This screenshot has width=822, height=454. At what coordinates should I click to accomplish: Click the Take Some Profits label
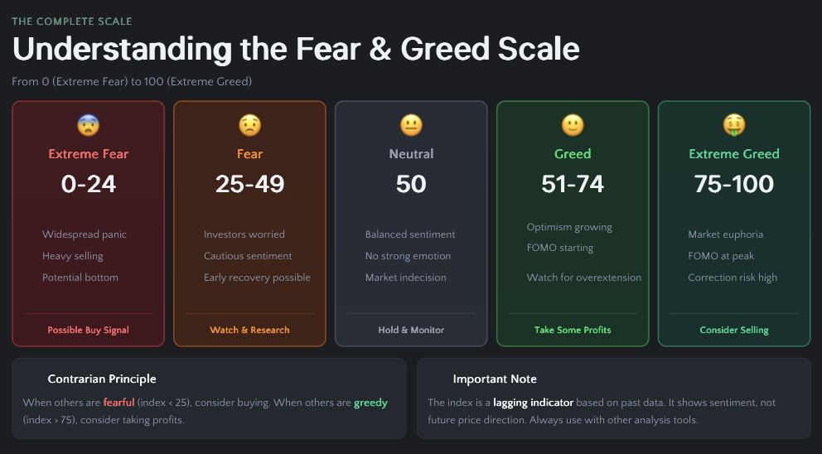(573, 330)
